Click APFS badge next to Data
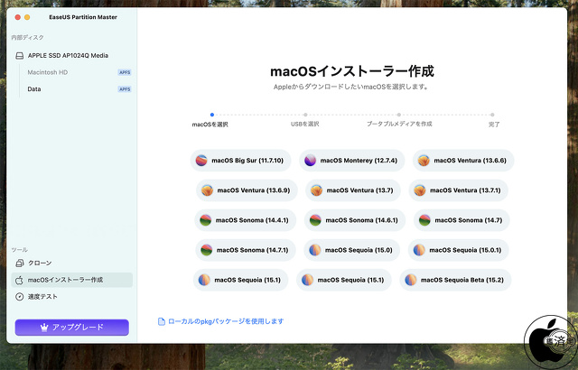578x370 pixels. (x=125, y=89)
